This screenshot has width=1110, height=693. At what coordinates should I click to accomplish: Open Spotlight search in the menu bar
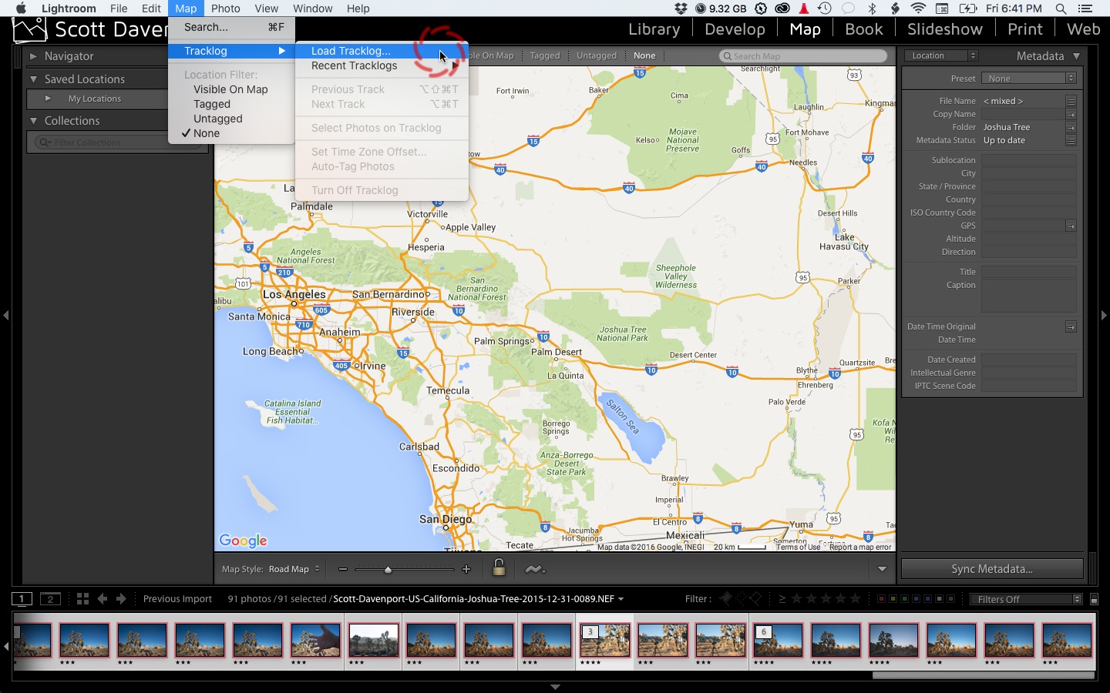(x=1061, y=8)
